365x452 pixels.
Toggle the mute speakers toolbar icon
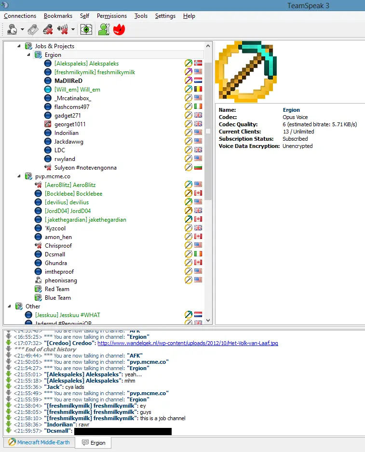coord(62,29)
